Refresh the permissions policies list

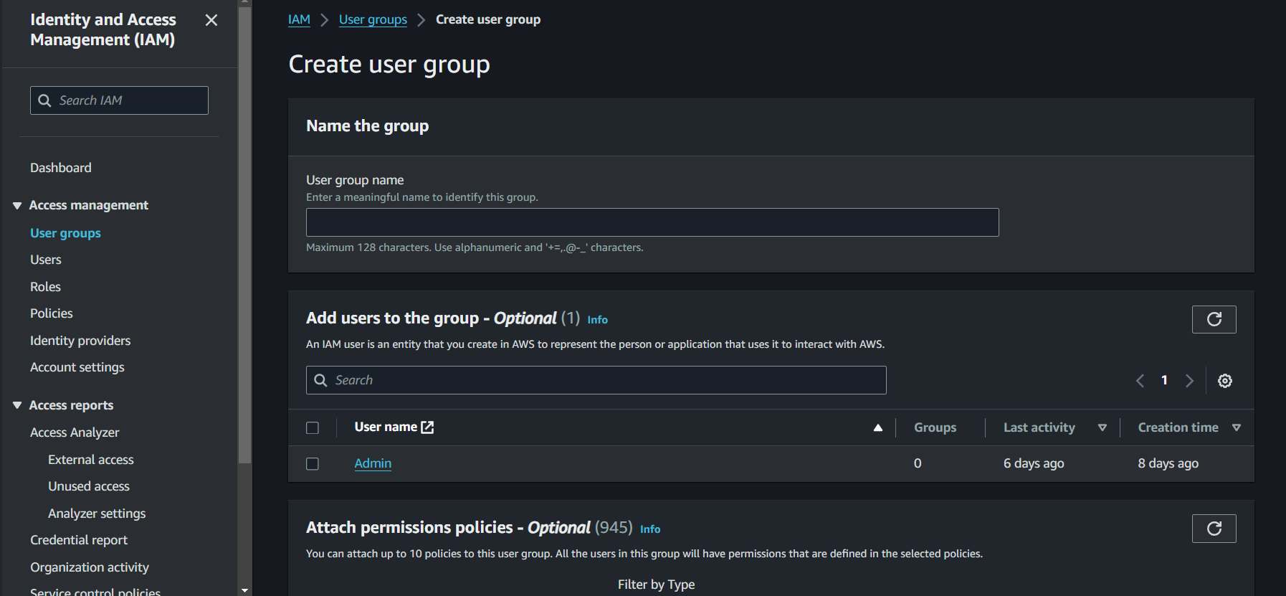(1214, 529)
